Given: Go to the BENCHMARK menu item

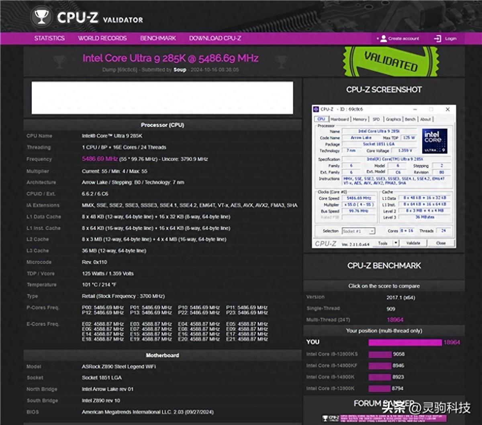Looking at the screenshot, I should (x=158, y=38).
